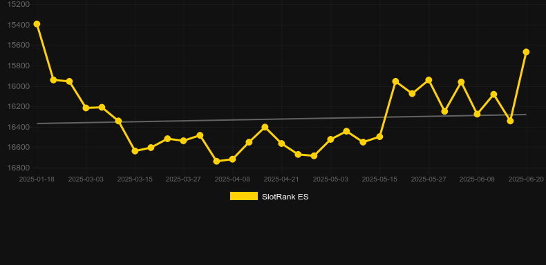This screenshot has height=265, width=546.
Task: Pick the data point above 2025-05-27
Action: (x=429, y=80)
